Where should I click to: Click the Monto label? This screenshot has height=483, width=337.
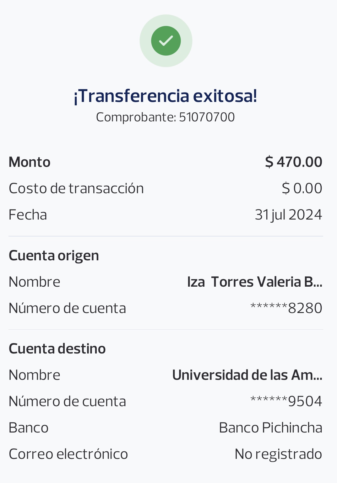coord(30,162)
